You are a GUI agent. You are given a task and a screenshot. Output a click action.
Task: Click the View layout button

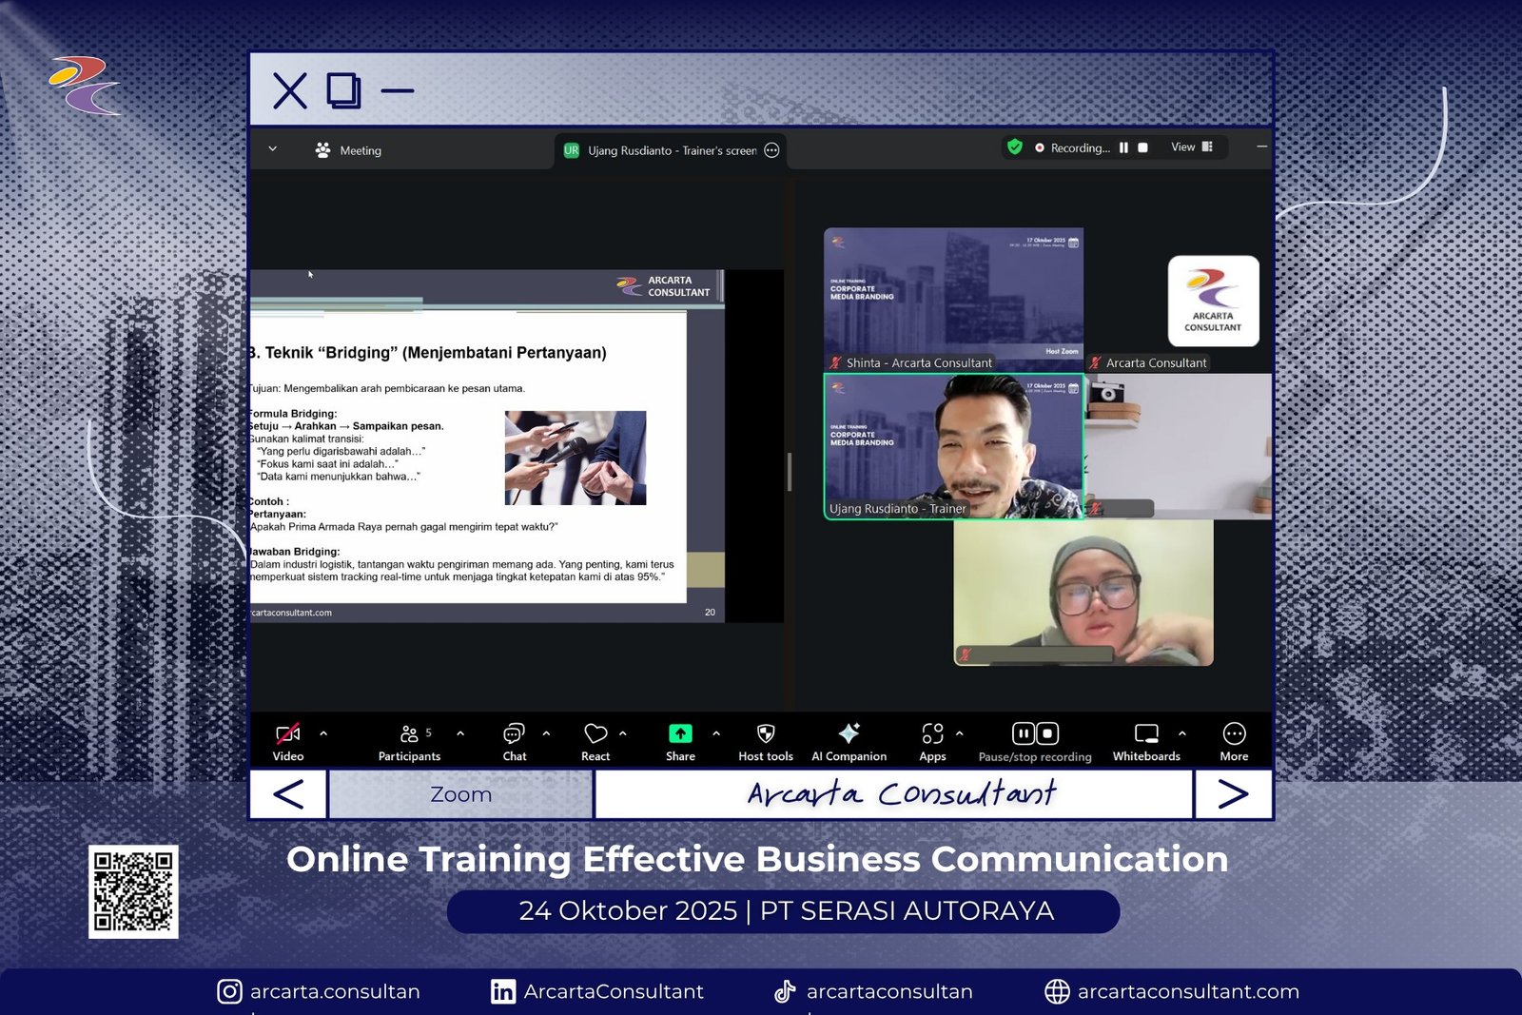pos(1192,147)
